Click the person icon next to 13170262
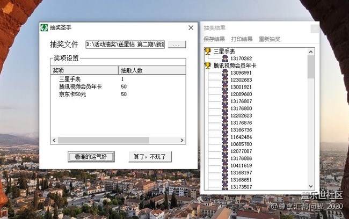 pos(225,59)
